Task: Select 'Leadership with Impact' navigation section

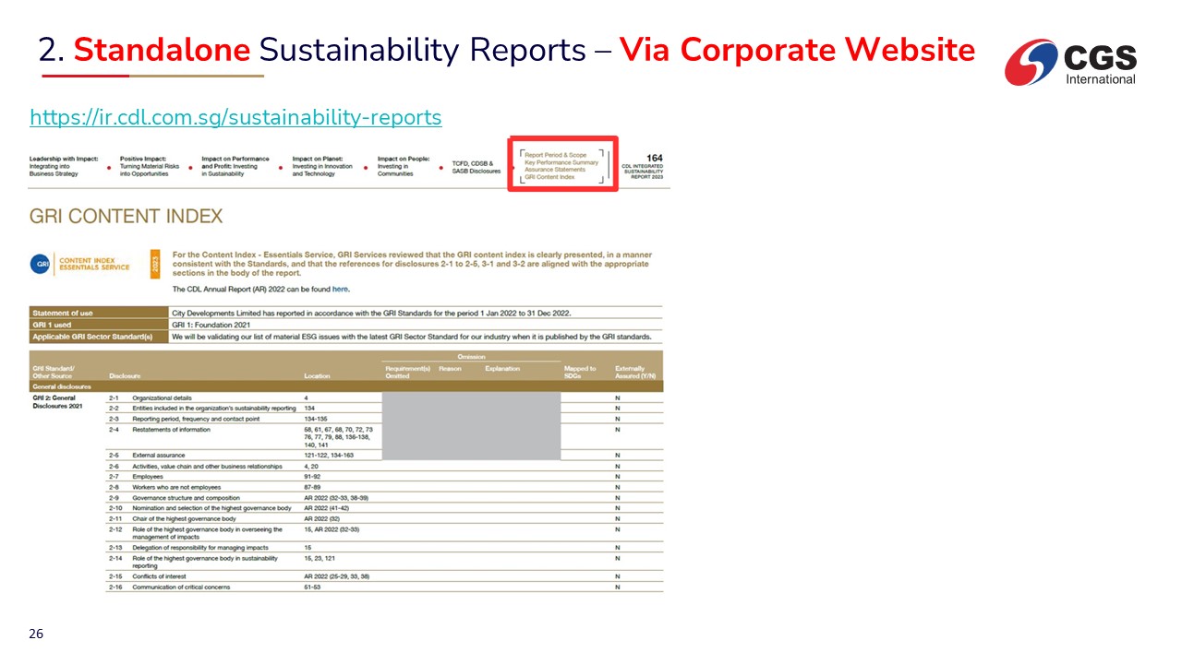Action: click(x=63, y=166)
